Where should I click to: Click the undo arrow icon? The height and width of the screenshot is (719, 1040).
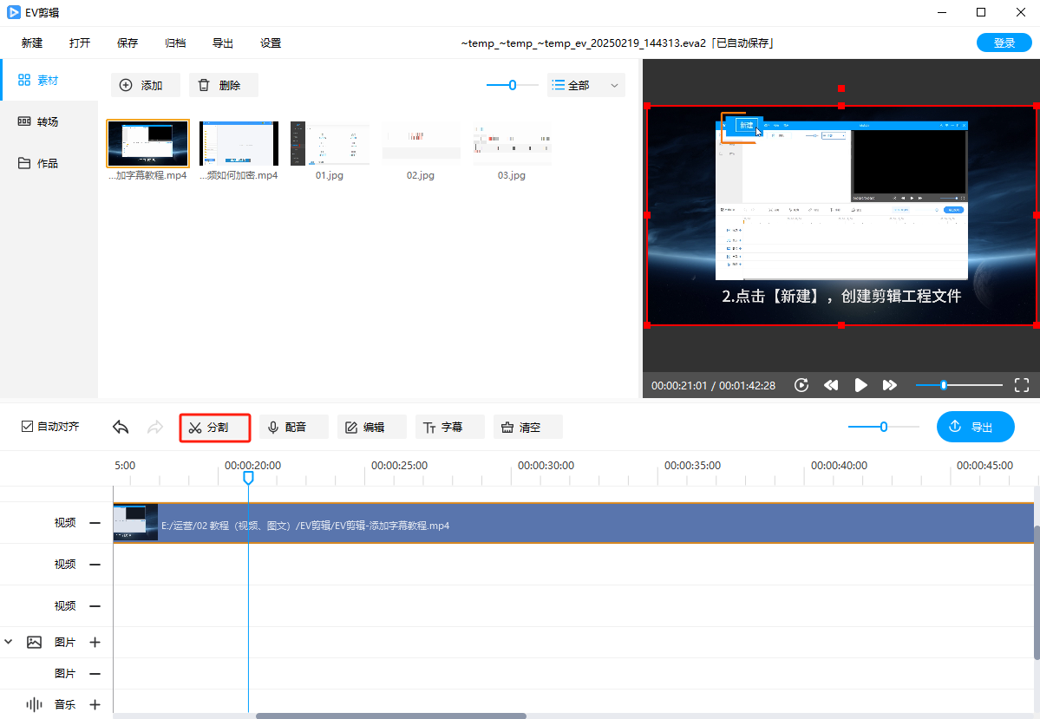[121, 428]
